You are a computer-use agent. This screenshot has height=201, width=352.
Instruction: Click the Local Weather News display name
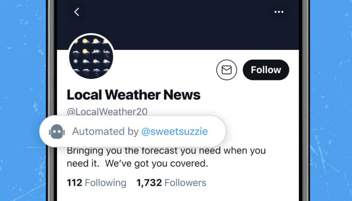coord(133,95)
